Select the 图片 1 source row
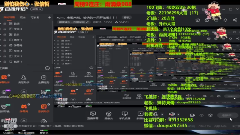Screen dimensions: 240x135 (x=26, y=40)
